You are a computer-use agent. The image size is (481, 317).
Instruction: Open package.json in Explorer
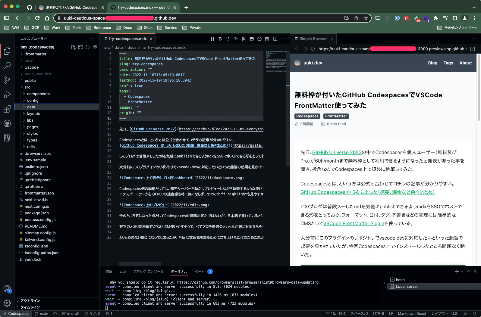pyautogui.click(x=57, y=213)
